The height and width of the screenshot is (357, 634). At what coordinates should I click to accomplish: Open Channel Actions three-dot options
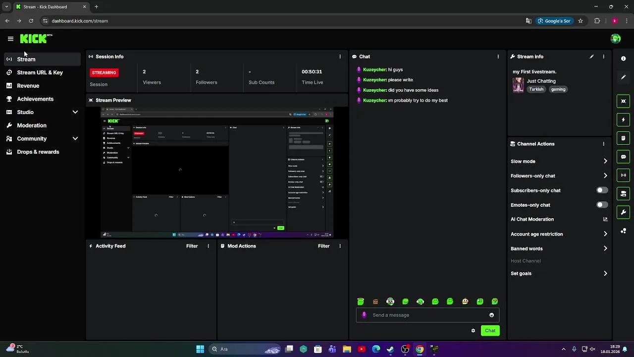pos(603,144)
